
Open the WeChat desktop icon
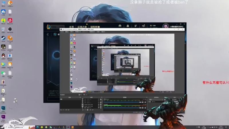(3, 73)
